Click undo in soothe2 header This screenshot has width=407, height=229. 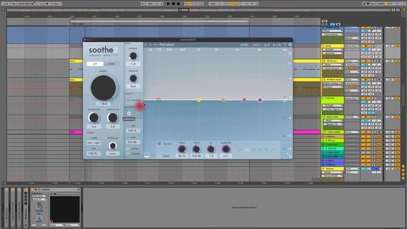pyautogui.click(x=244, y=45)
